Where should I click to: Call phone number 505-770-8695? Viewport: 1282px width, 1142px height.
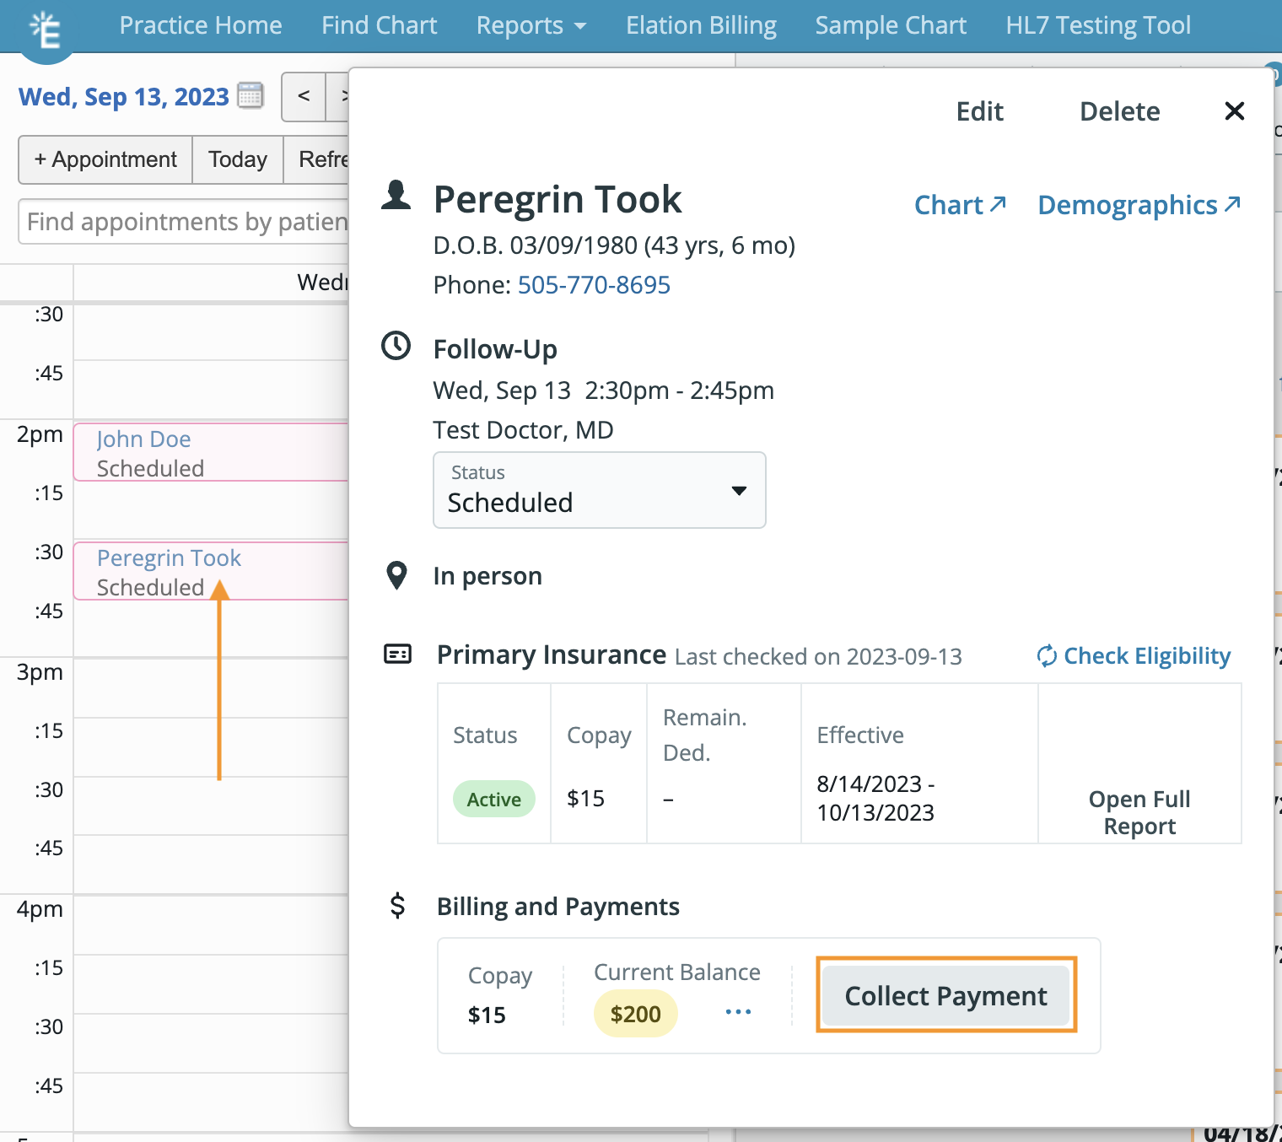(594, 285)
